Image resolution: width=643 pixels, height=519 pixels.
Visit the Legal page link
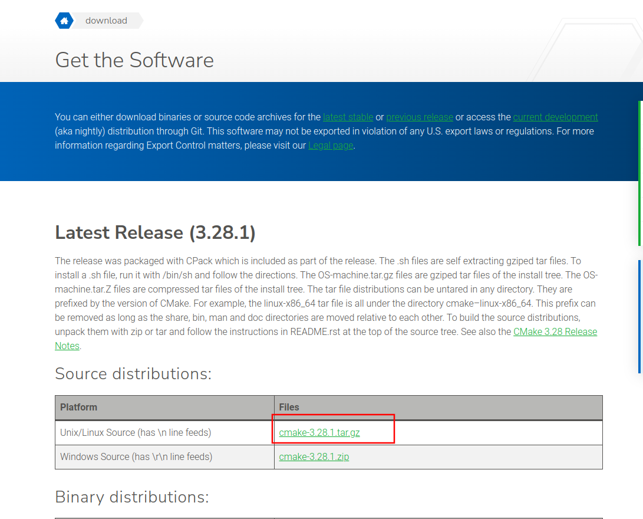pos(331,146)
